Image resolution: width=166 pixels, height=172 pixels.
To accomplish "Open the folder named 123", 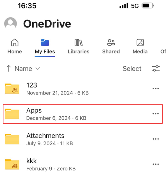I will 32,85.
